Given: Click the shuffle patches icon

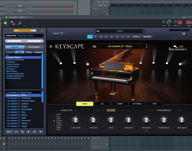Looking at the screenshot, I should 16,132.
